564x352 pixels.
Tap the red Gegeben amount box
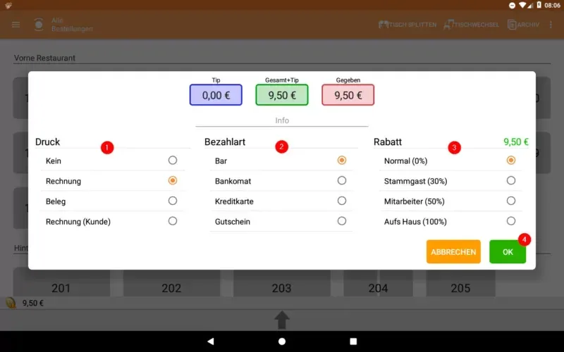pos(348,95)
